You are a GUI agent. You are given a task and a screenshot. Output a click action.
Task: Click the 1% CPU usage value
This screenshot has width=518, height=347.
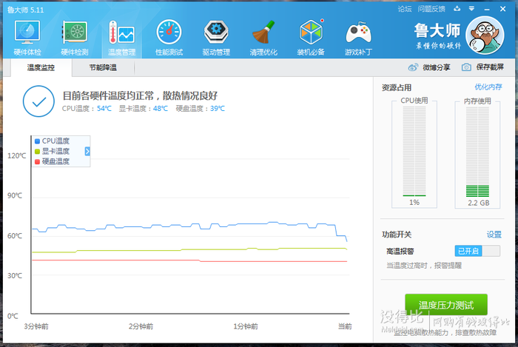414,203
